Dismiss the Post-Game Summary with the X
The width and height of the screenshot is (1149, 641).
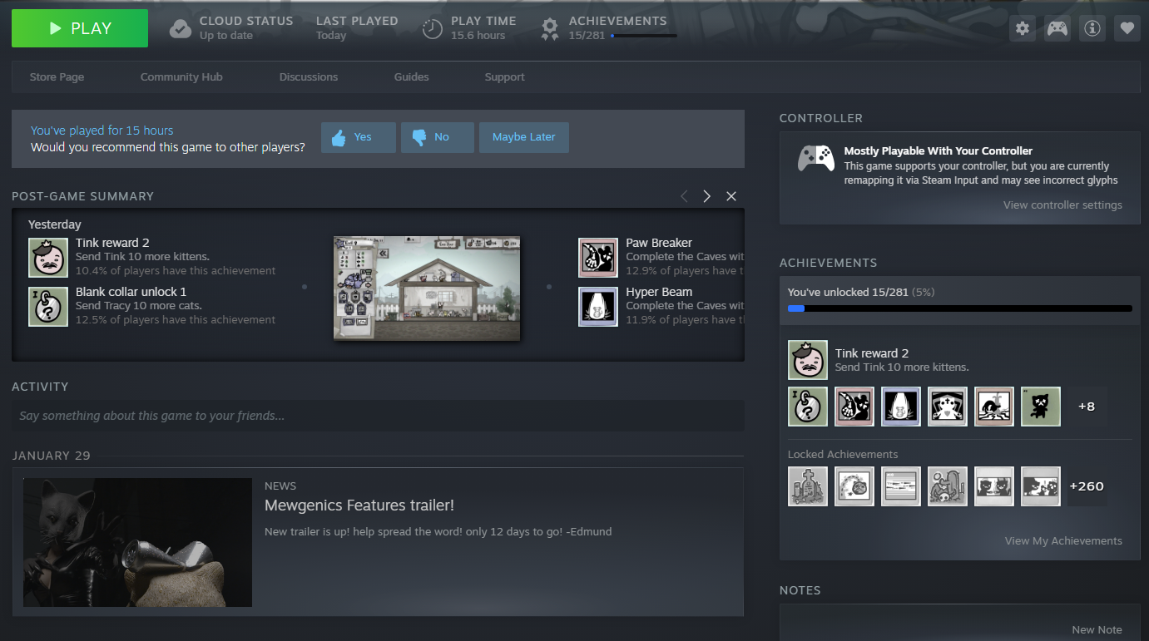point(731,196)
